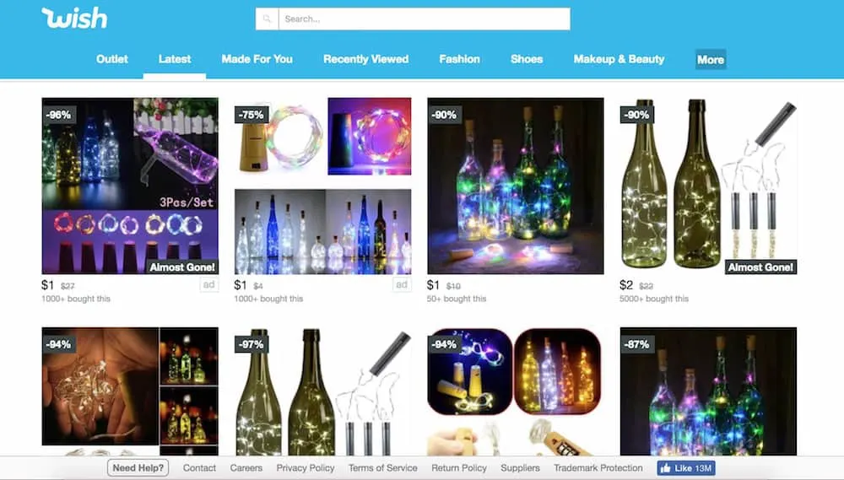Screen dimensions: 844x480
Task: Click the ad badge under -96% product
Action: 208,284
